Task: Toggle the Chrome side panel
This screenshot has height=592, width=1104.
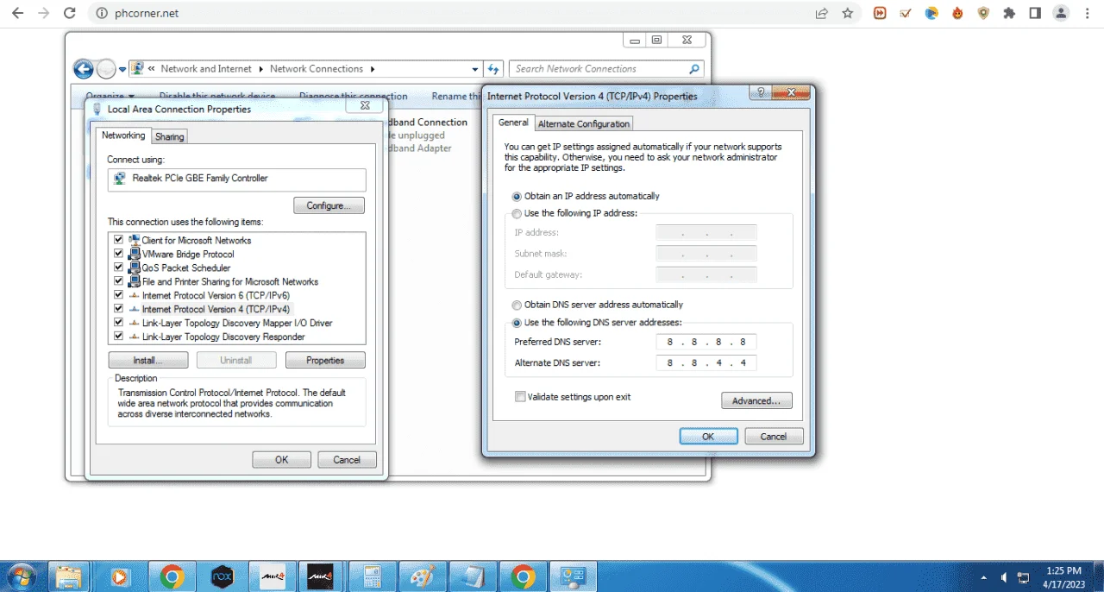Action: (1035, 13)
